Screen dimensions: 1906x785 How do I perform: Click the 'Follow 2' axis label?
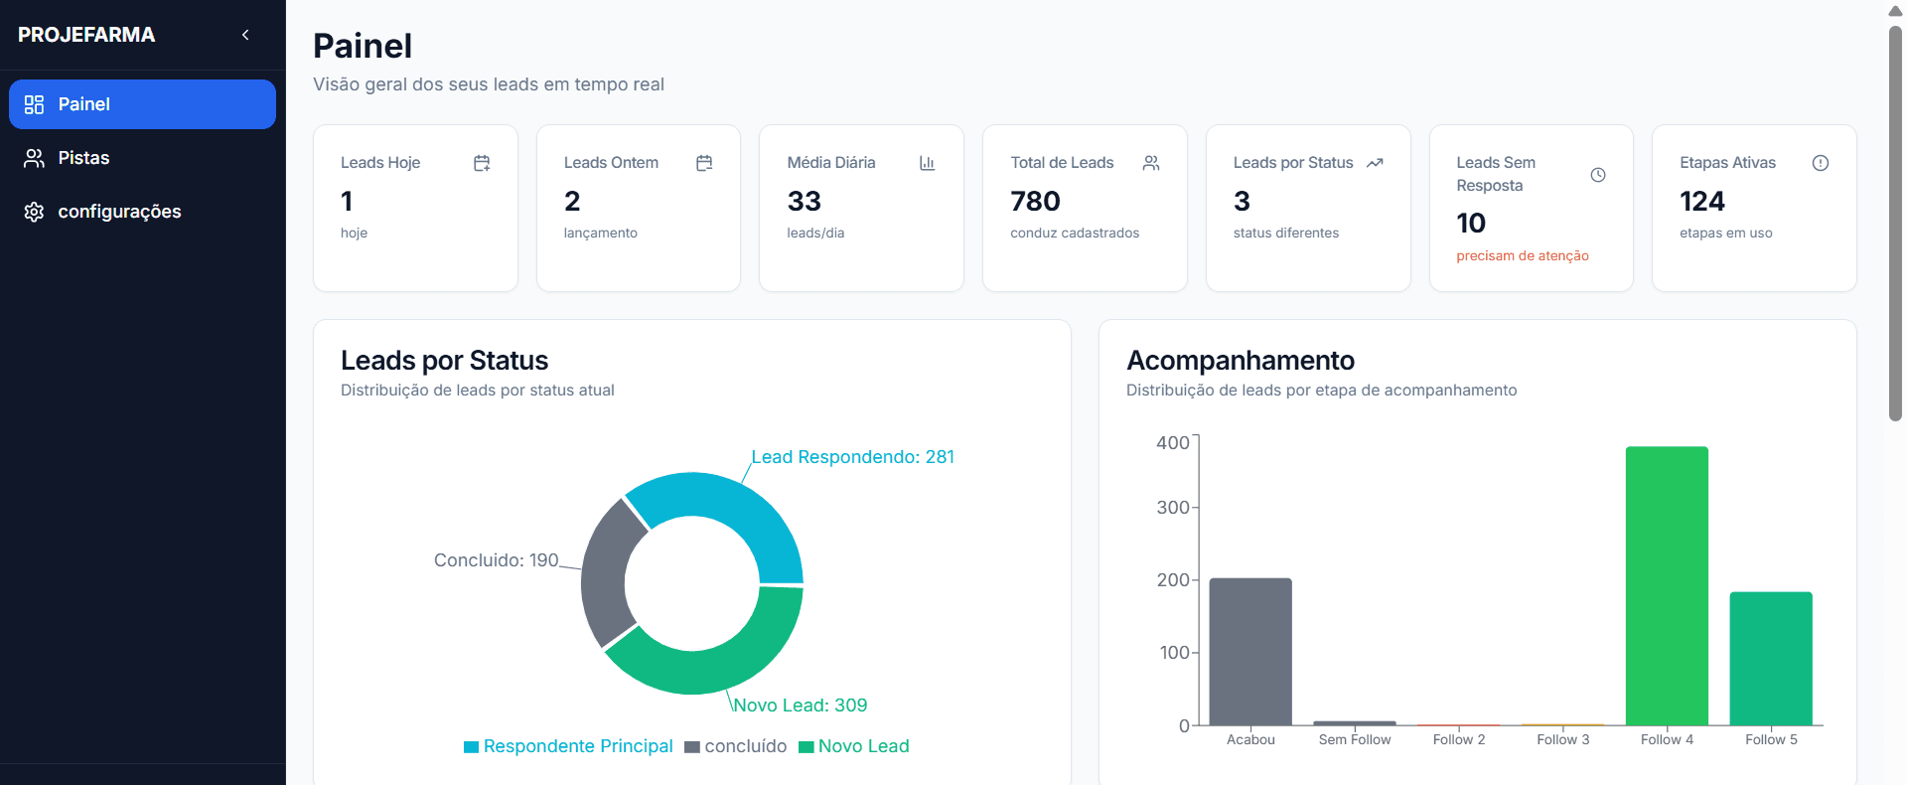coord(1459,739)
